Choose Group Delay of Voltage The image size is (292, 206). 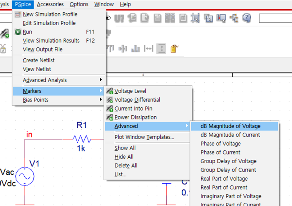235,161
